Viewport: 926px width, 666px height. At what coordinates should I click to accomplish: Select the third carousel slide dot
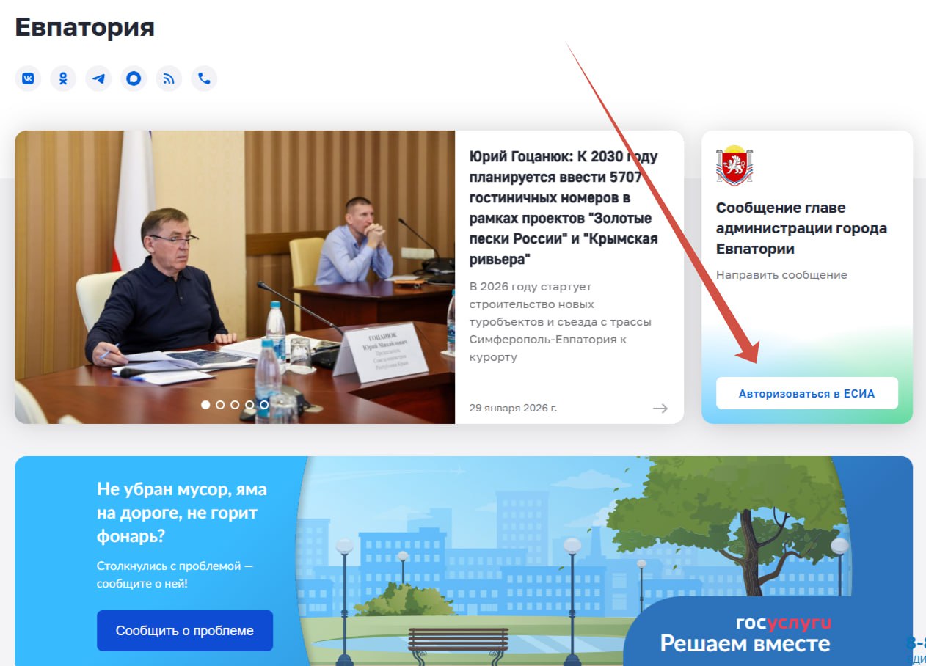coord(235,404)
